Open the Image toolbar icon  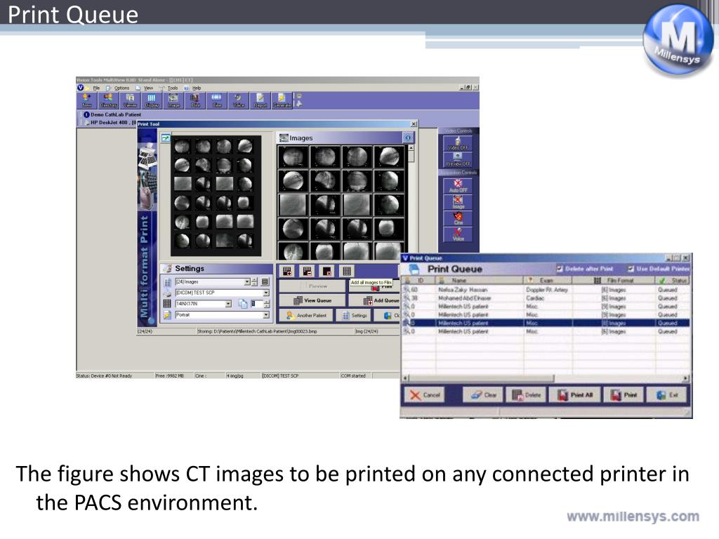coord(173,100)
